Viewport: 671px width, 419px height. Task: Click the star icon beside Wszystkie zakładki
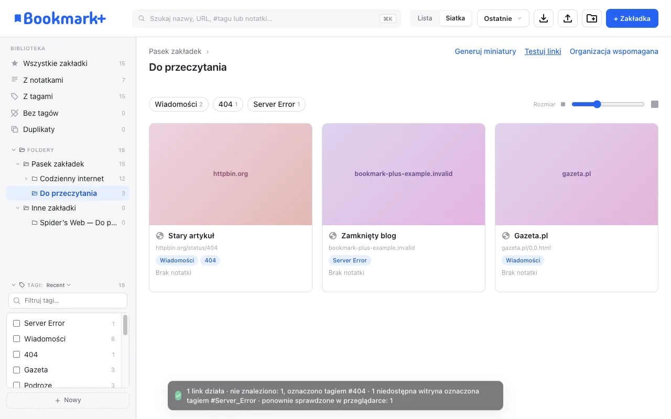tap(15, 63)
